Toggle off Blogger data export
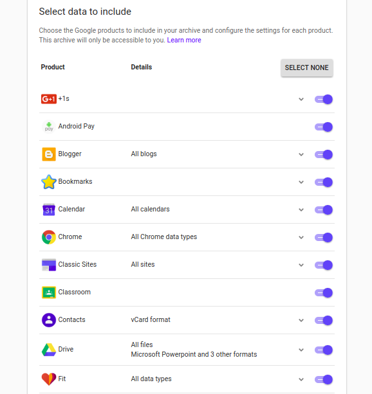Image resolution: width=372 pixels, height=394 pixels. pos(324,154)
